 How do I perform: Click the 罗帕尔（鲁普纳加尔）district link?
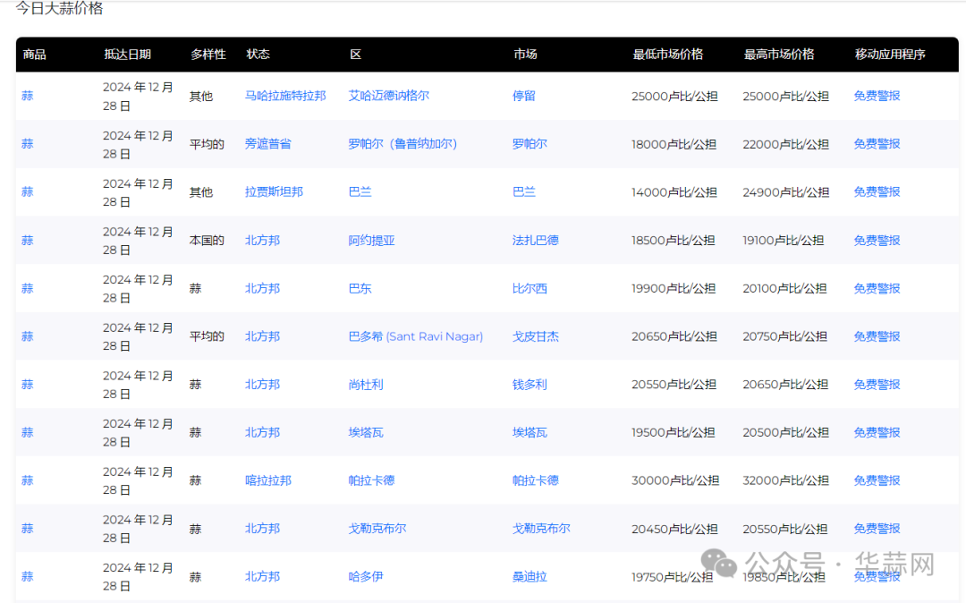[402, 144]
